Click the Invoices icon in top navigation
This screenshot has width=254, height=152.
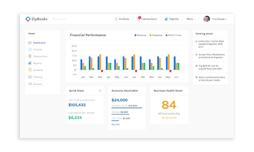(x=116, y=19)
